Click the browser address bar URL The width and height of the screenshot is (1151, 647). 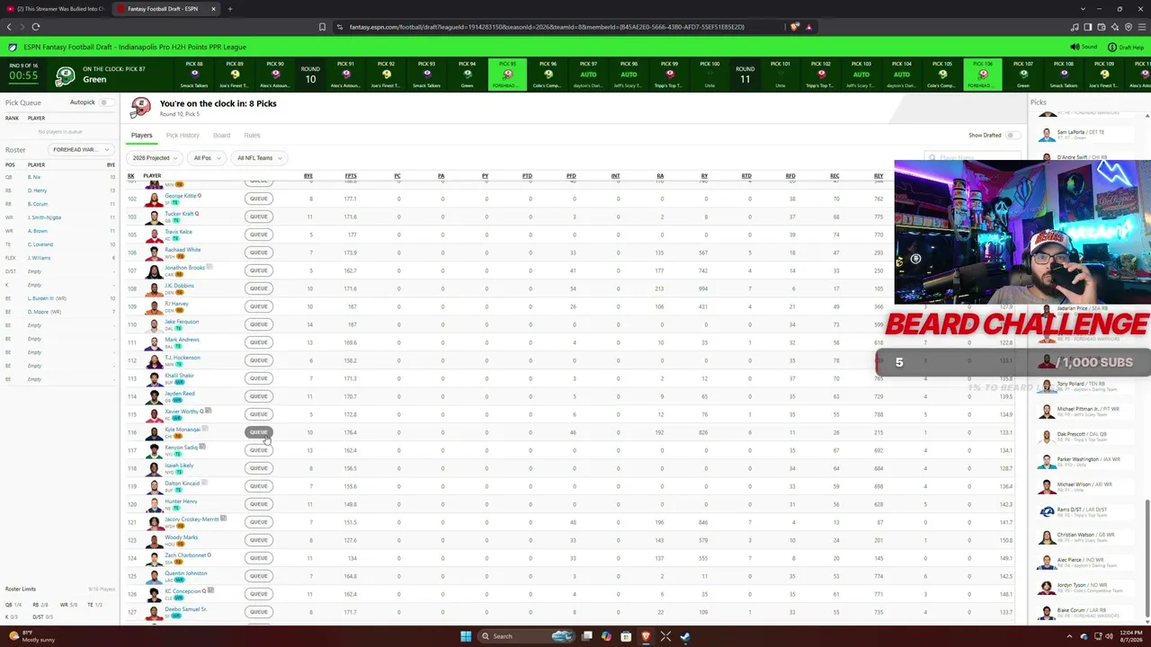(547, 27)
